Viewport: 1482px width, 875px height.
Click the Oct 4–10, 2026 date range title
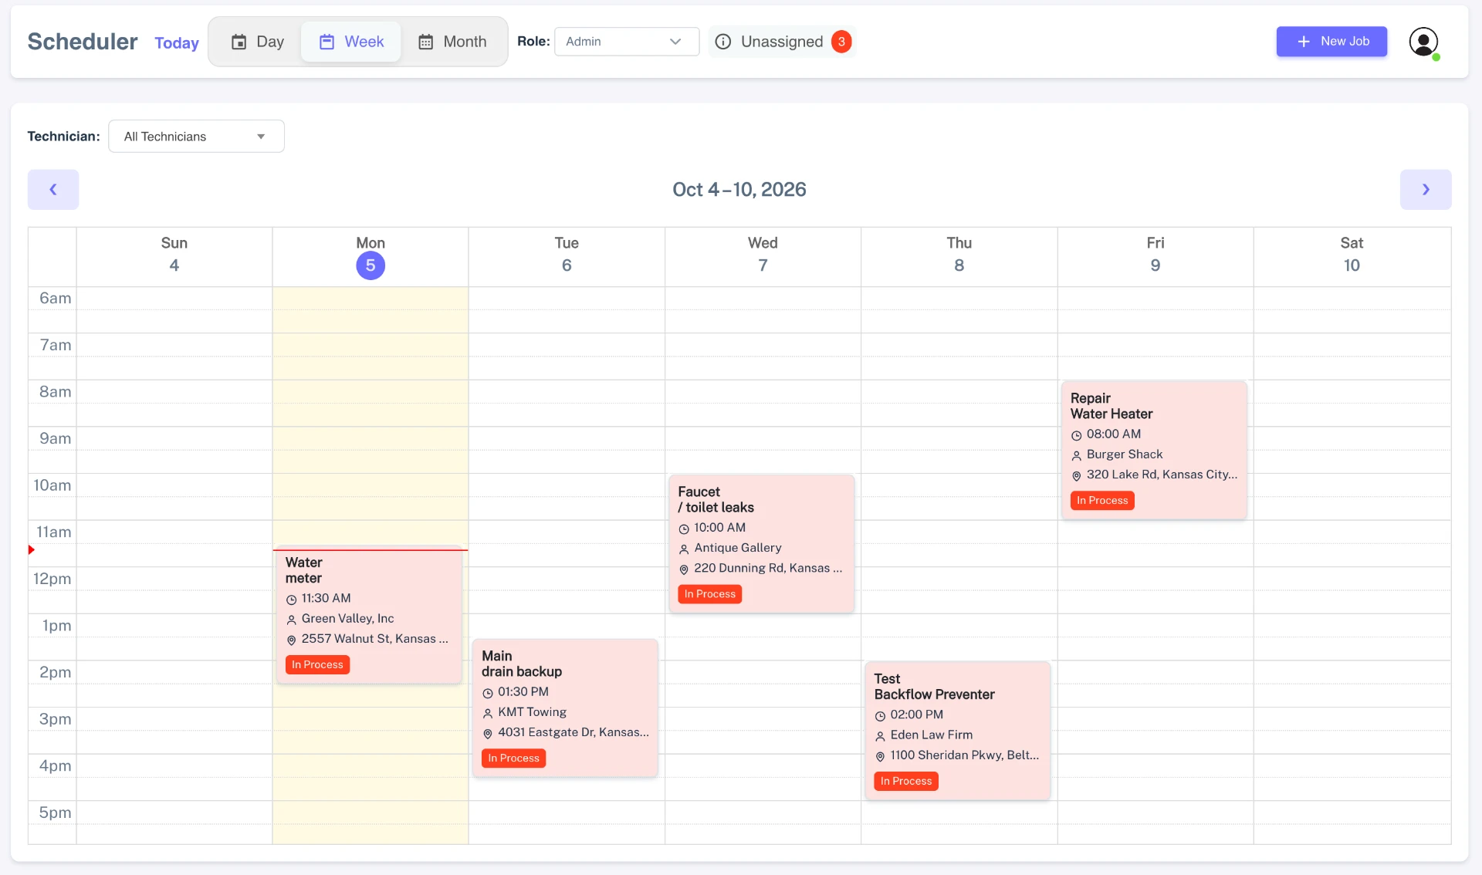point(739,189)
